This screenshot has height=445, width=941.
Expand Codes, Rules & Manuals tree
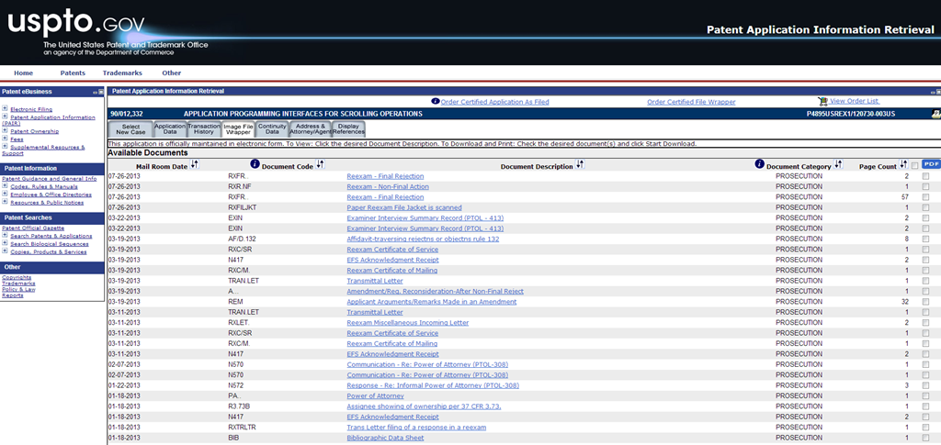6,185
